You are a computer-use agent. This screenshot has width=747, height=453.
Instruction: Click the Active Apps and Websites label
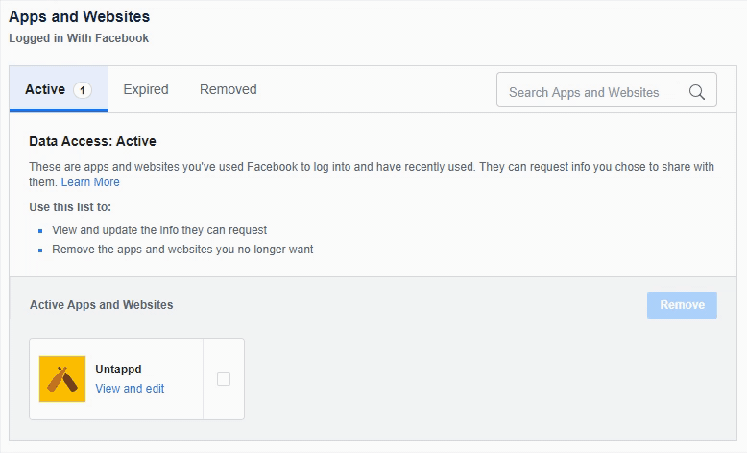click(x=102, y=305)
